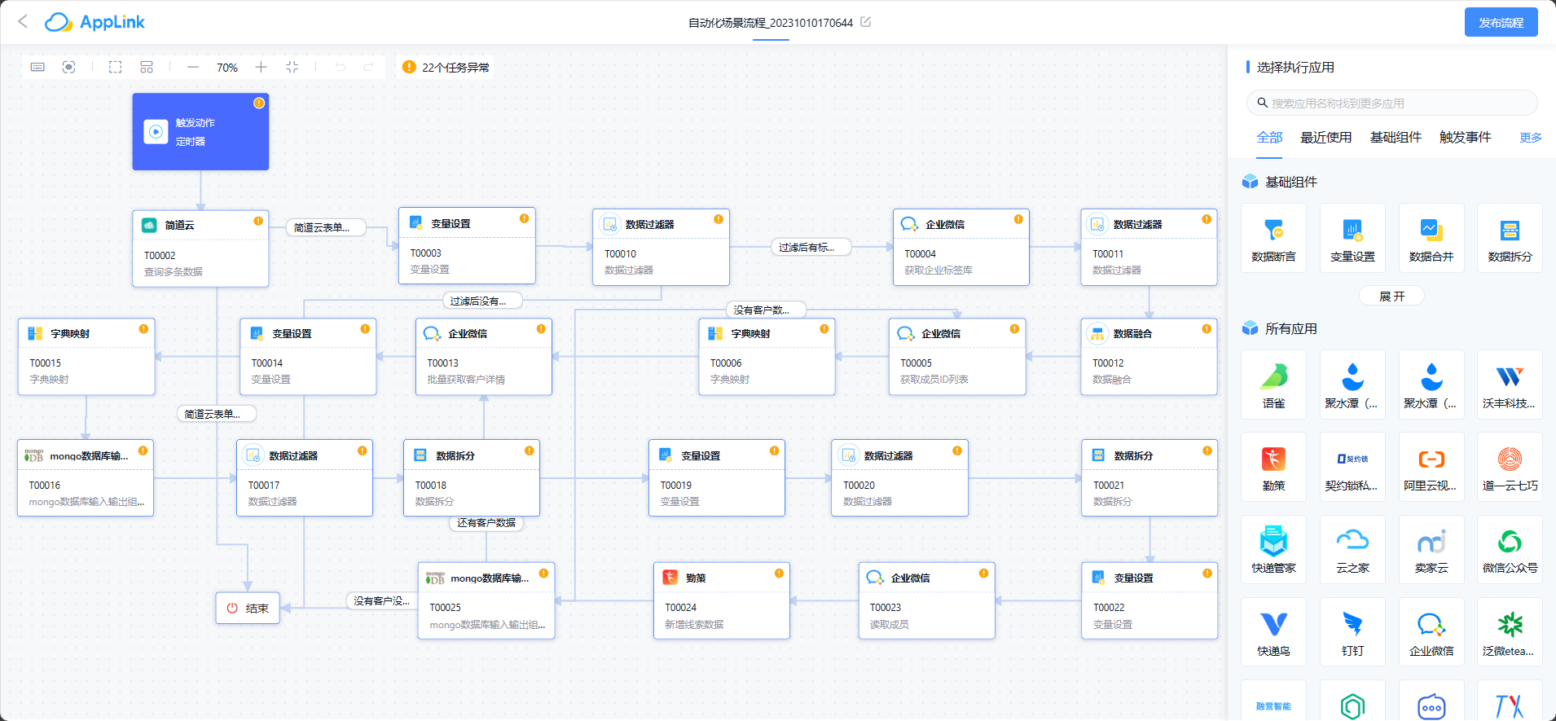
Task: Select the T00012 数据融合 node
Action: coord(1149,357)
